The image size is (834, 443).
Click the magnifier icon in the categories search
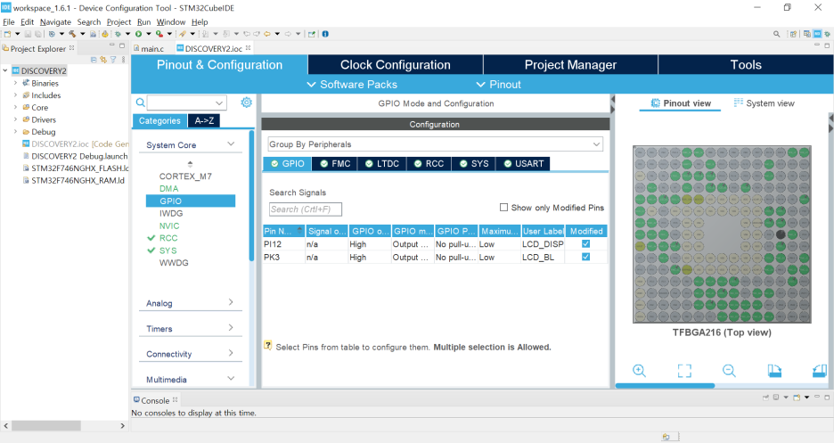pyautogui.click(x=140, y=103)
